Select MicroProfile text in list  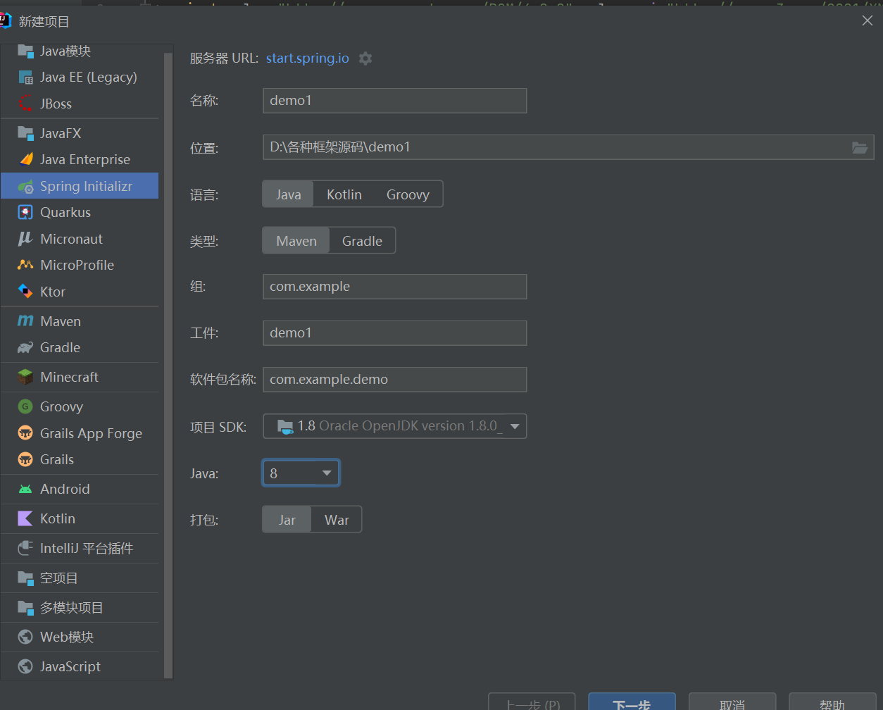click(77, 265)
